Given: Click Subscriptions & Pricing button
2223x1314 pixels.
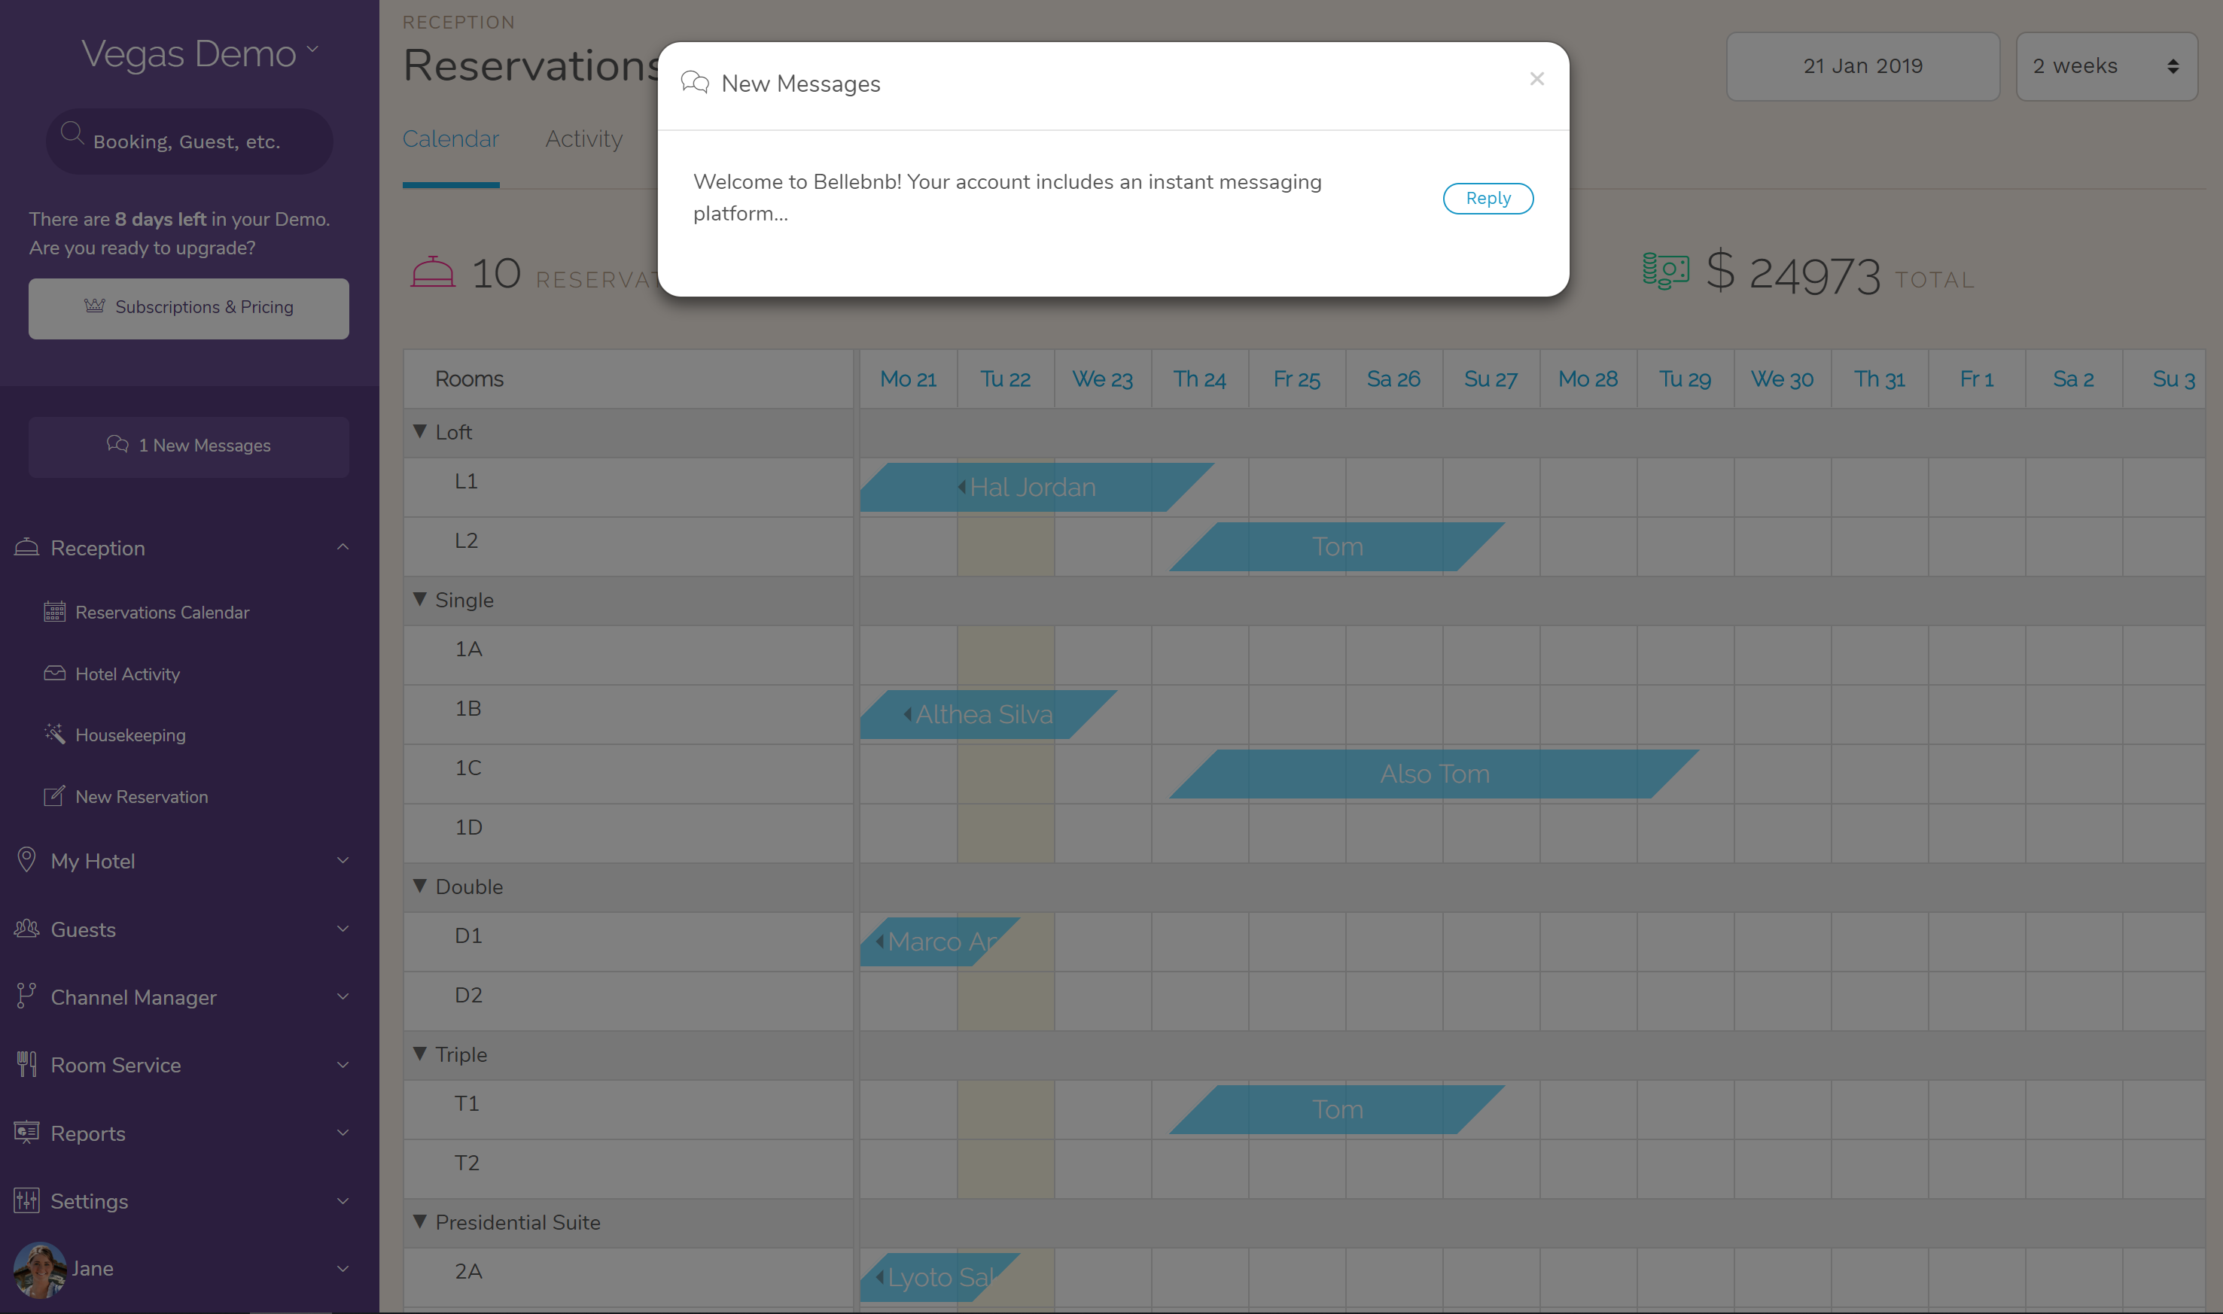Looking at the screenshot, I should point(189,308).
